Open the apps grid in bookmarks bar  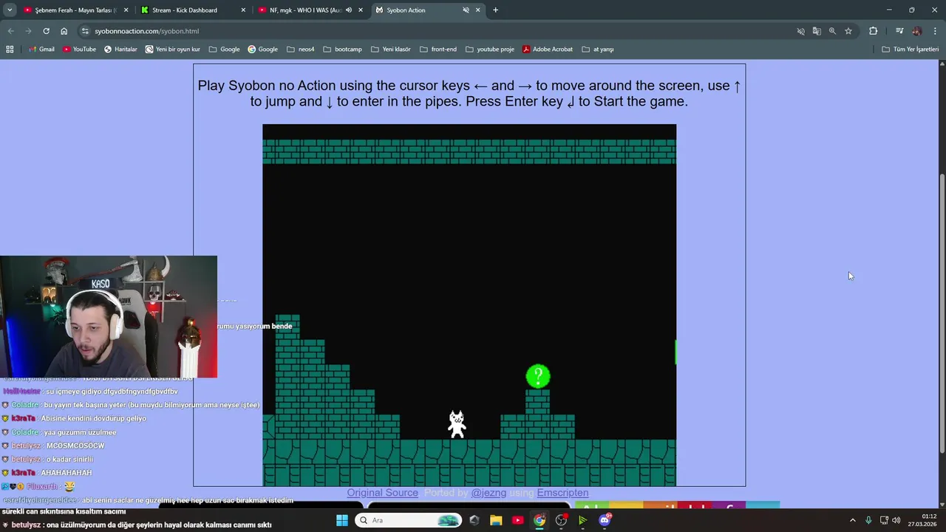coord(10,50)
